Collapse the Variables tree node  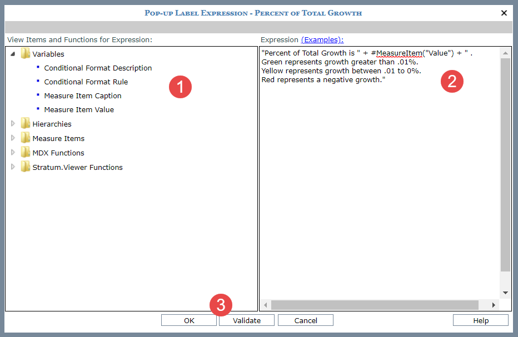(13, 54)
